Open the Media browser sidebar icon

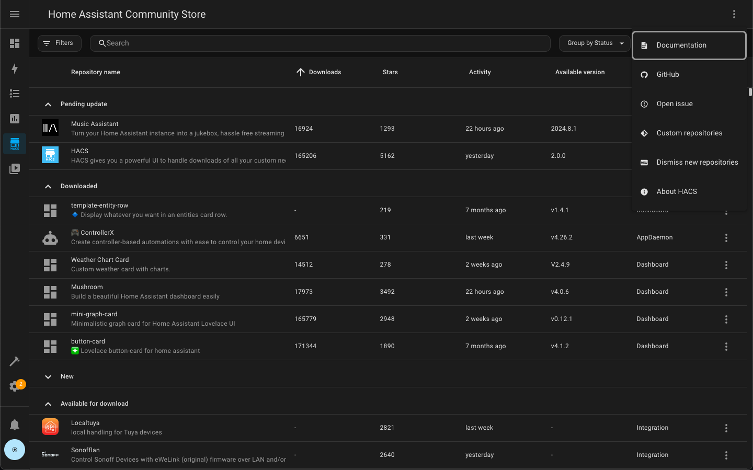click(14, 169)
